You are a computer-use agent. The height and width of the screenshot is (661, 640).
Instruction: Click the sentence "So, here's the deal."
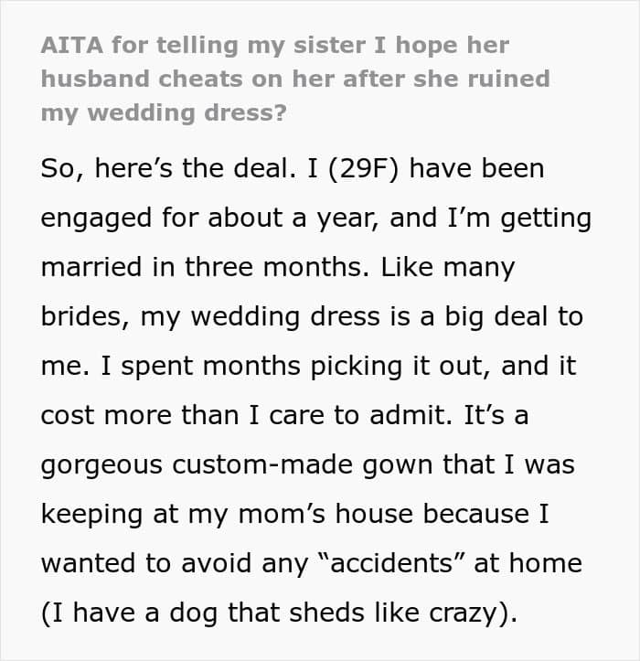[168, 168]
